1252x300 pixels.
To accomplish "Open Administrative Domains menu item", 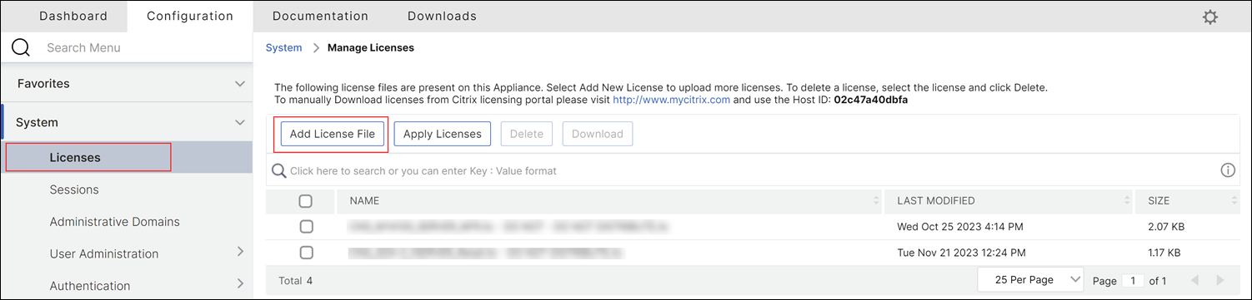I will pyautogui.click(x=115, y=222).
